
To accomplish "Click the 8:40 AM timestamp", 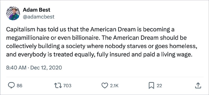I will [x=16, y=68].
